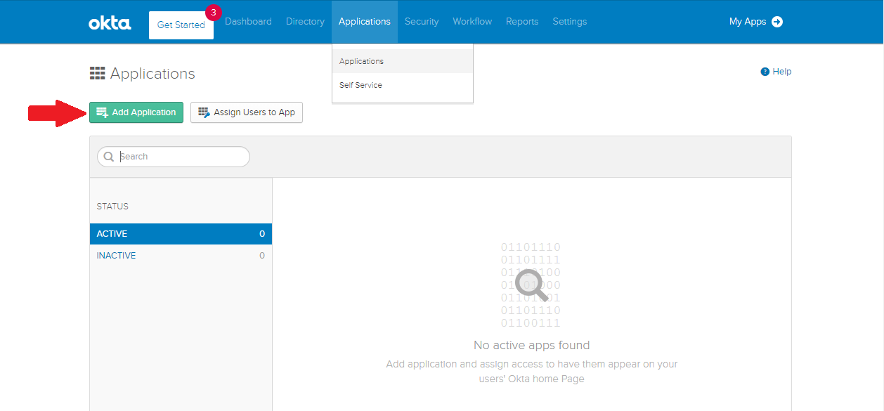Click the search magnifier icon in the field
Viewport: 884px width, 411px height.
pyautogui.click(x=109, y=157)
